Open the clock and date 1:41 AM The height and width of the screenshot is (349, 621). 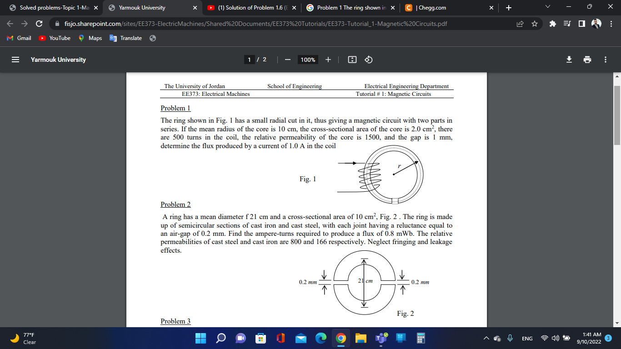coord(589,338)
